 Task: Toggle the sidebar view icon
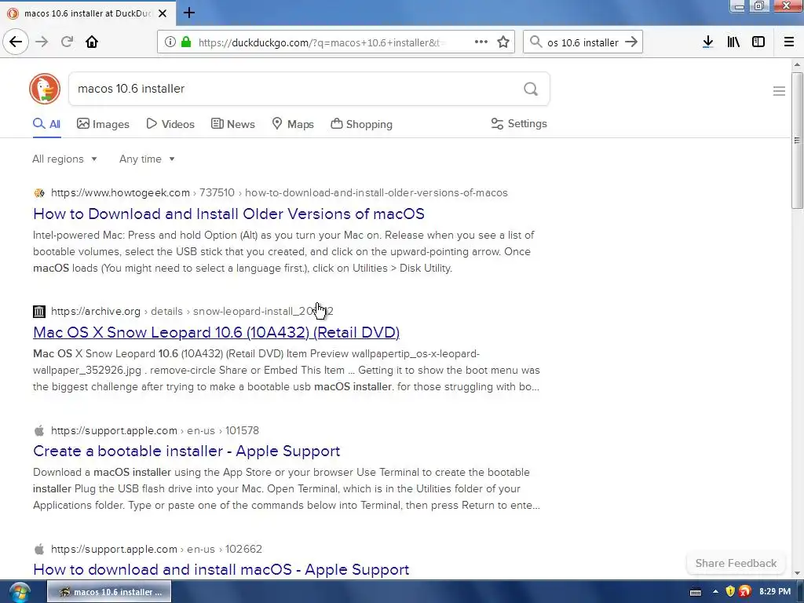(758, 42)
